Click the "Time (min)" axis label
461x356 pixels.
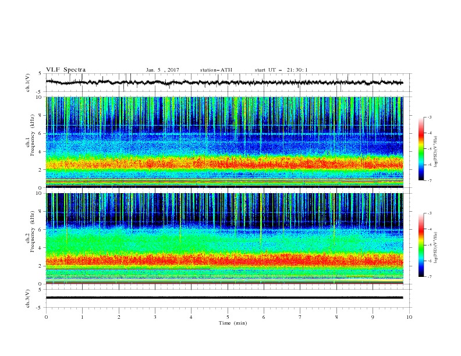coord(233,323)
